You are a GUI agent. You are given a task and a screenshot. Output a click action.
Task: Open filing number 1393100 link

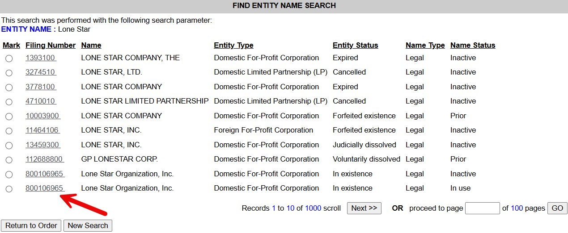click(41, 58)
